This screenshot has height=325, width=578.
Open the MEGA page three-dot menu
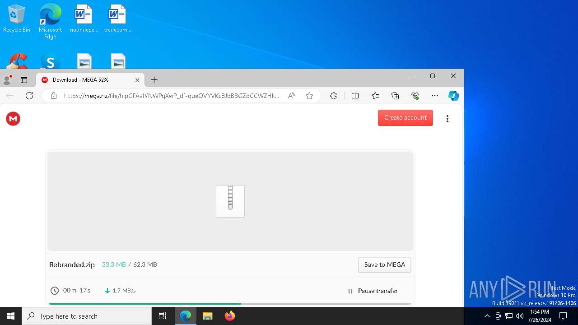447,119
